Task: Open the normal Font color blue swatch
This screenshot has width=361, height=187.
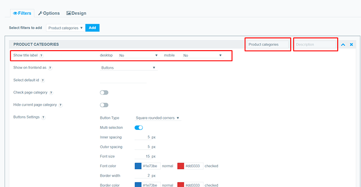Action: [x=138, y=166]
